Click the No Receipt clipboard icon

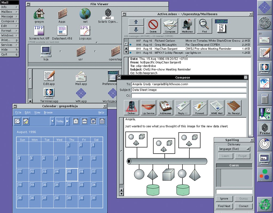point(234,108)
